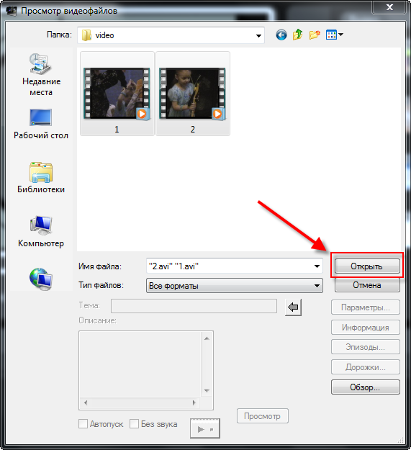Select video thumbnail named 2
Screen dimensions: 411x450
(193, 94)
